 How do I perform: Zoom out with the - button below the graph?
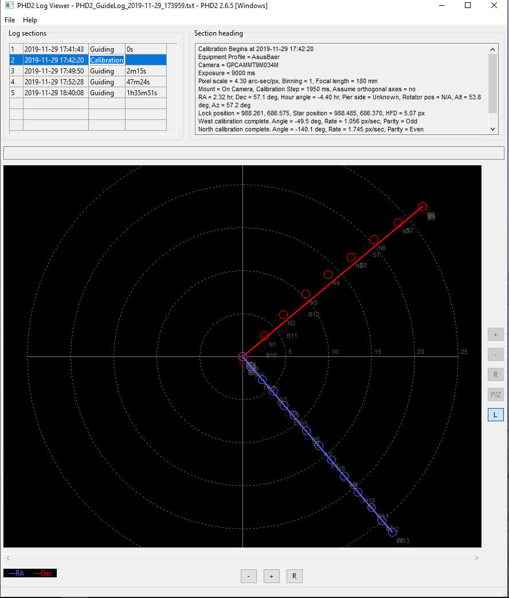[248, 576]
